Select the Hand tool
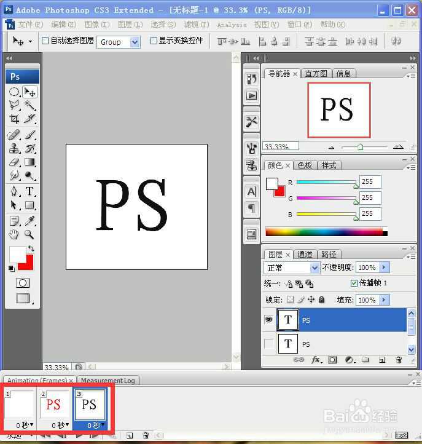The width and height of the screenshot is (422, 444). click(14, 234)
